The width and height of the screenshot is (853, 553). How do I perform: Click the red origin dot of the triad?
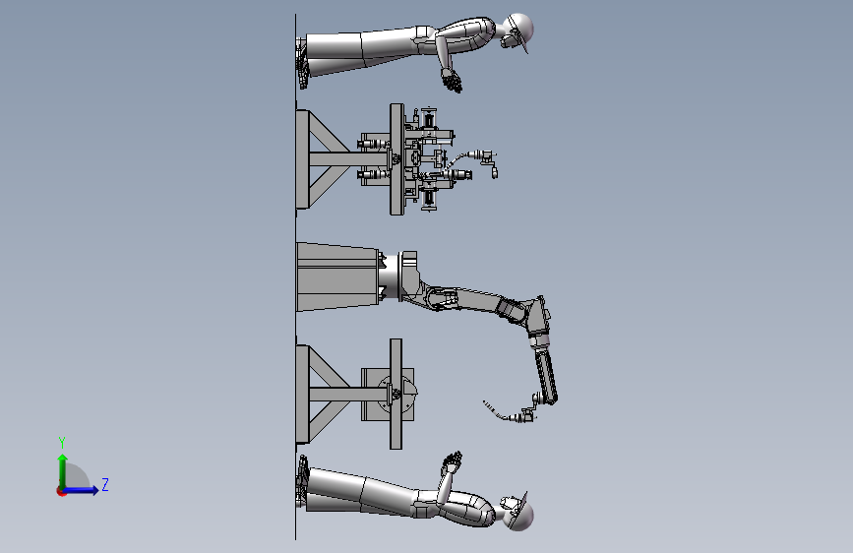pyautogui.click(x=61, y=491)
